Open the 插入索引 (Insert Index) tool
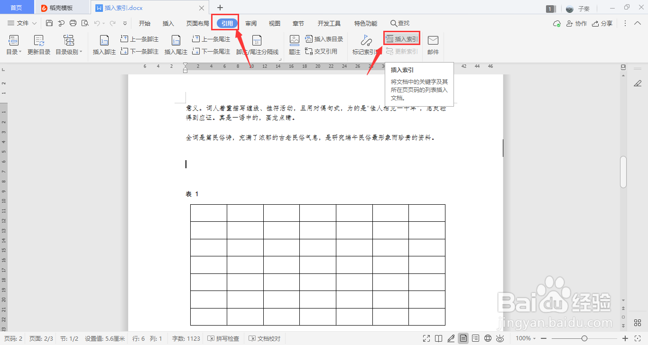 pos(401,38)
